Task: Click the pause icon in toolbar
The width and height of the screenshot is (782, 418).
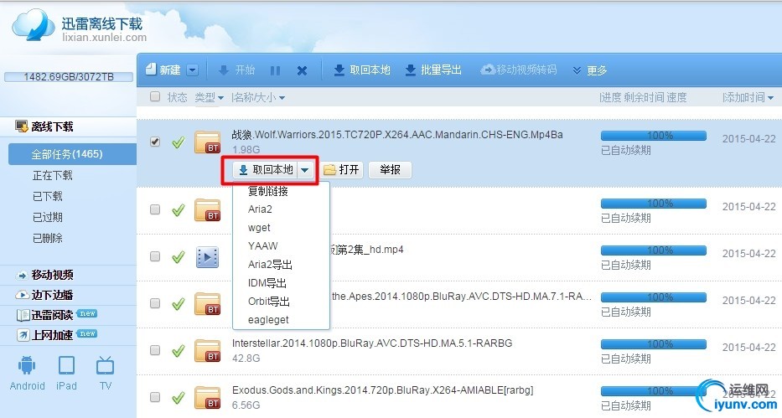Action: (275, 70)
